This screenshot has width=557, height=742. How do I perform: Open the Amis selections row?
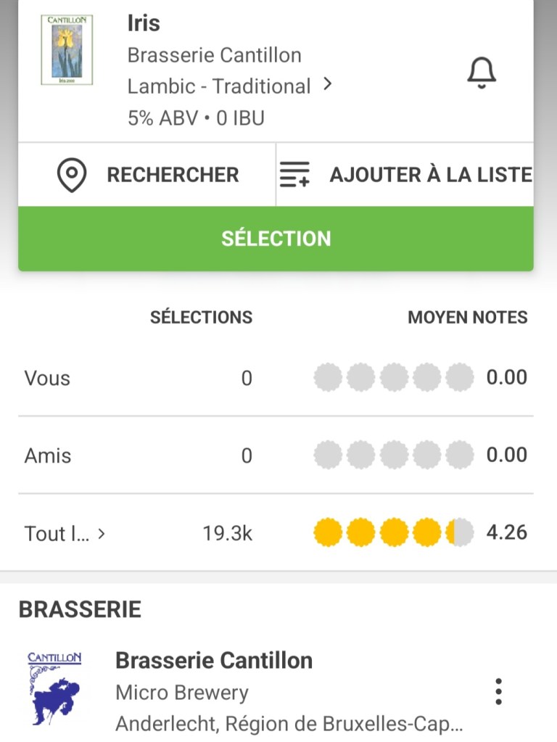coord(48,455)
